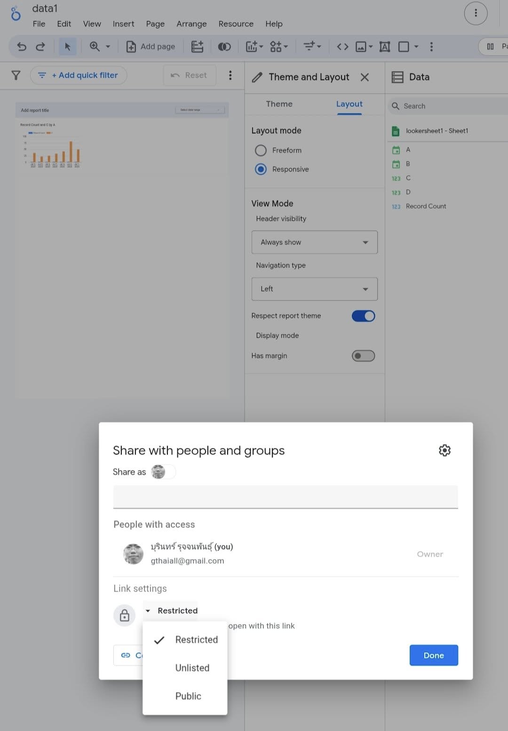Choose Public from the link settings list
This screenshot has height=731, width=508.
[x=188, y=696]
